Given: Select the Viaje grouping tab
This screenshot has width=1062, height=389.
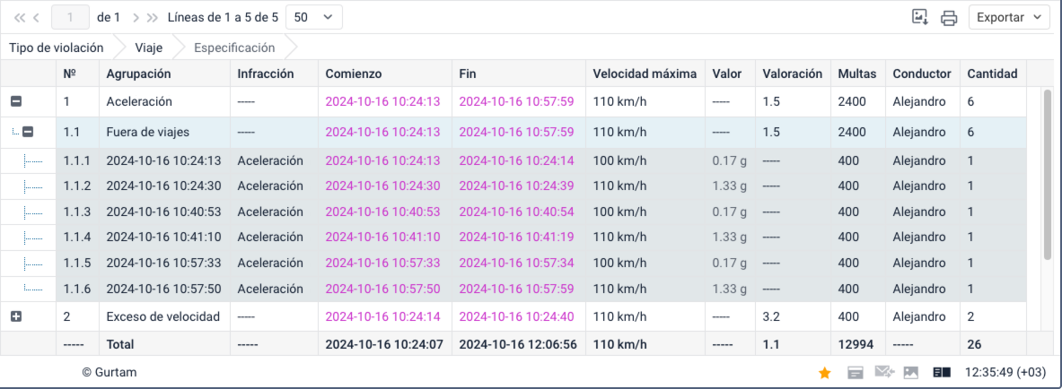Looking at the screenshot, I should tap(149, 48).
